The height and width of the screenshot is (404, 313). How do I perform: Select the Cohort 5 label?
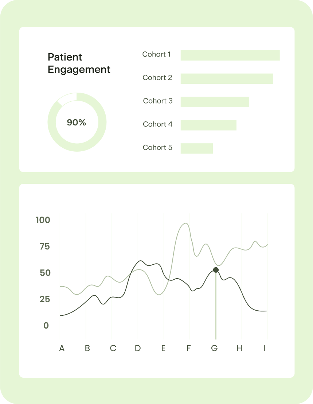(x=157, y=148)
